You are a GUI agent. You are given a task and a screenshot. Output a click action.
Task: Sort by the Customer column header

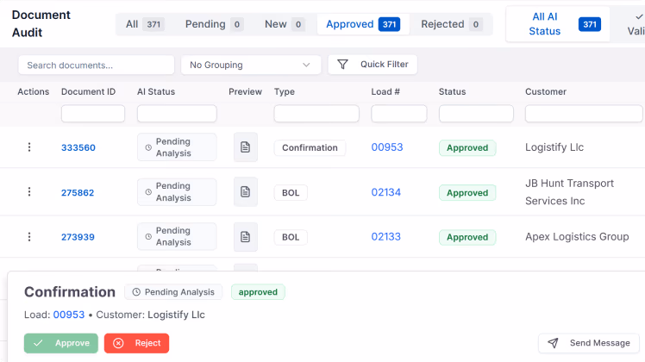(546, 91)
